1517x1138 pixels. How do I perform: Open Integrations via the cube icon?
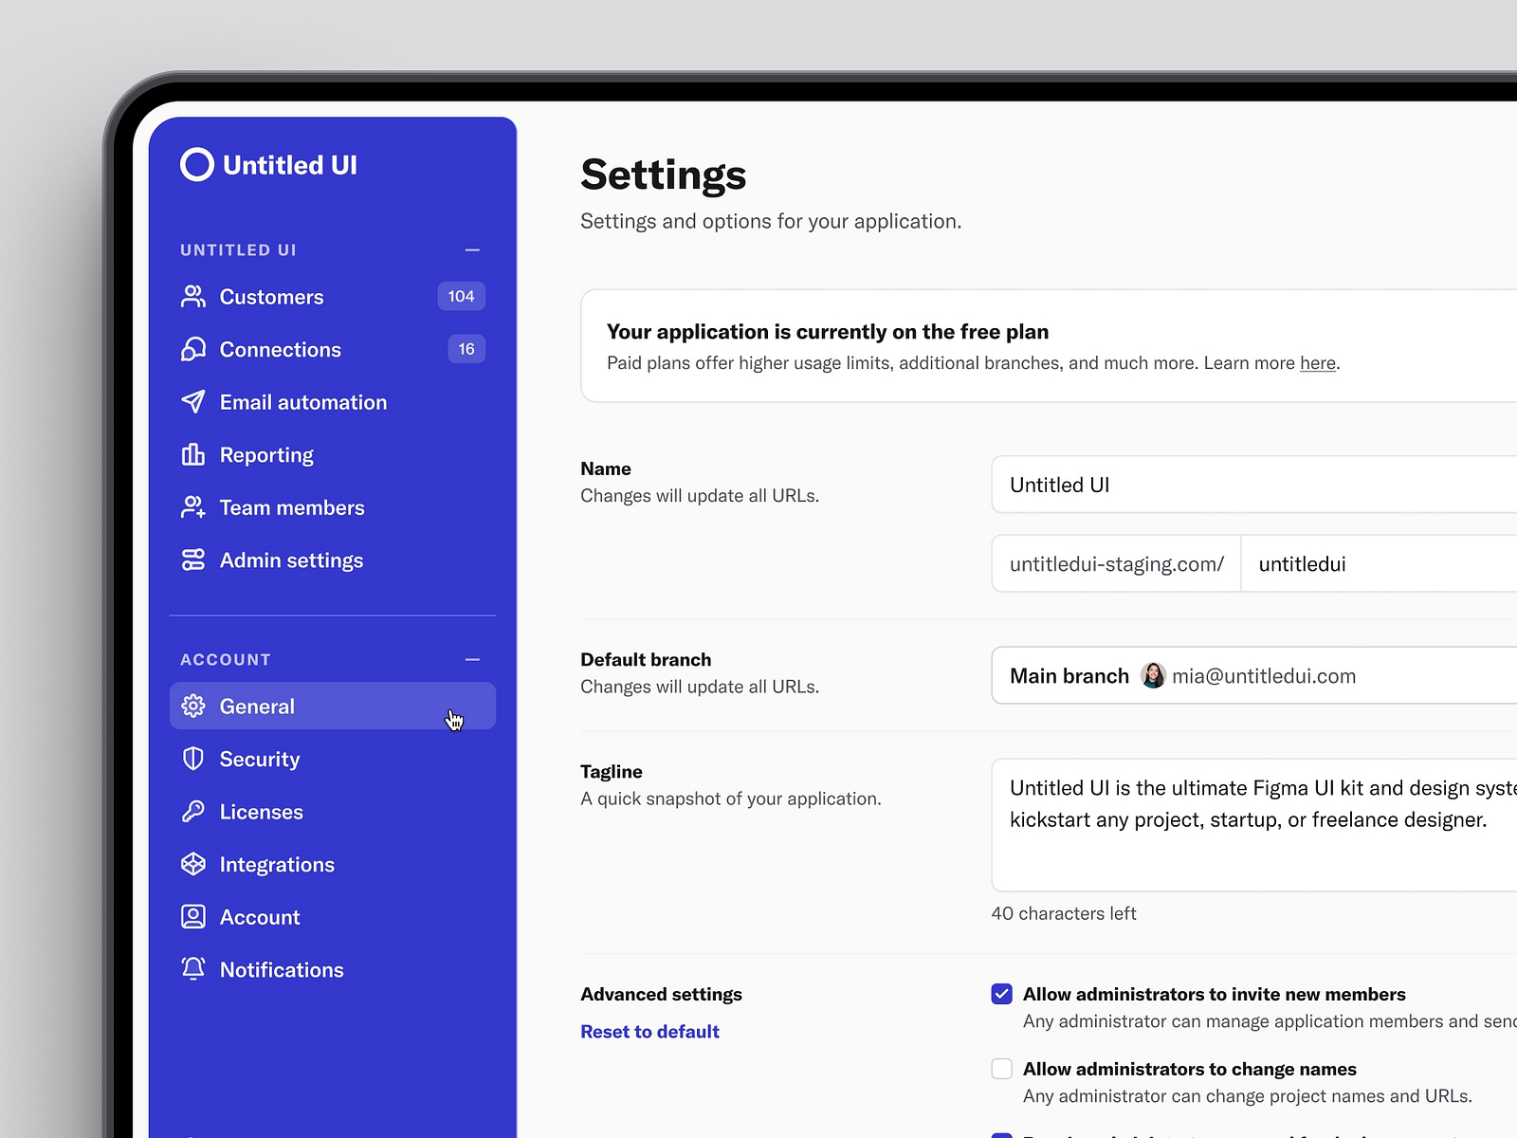[x=193, y=864]
